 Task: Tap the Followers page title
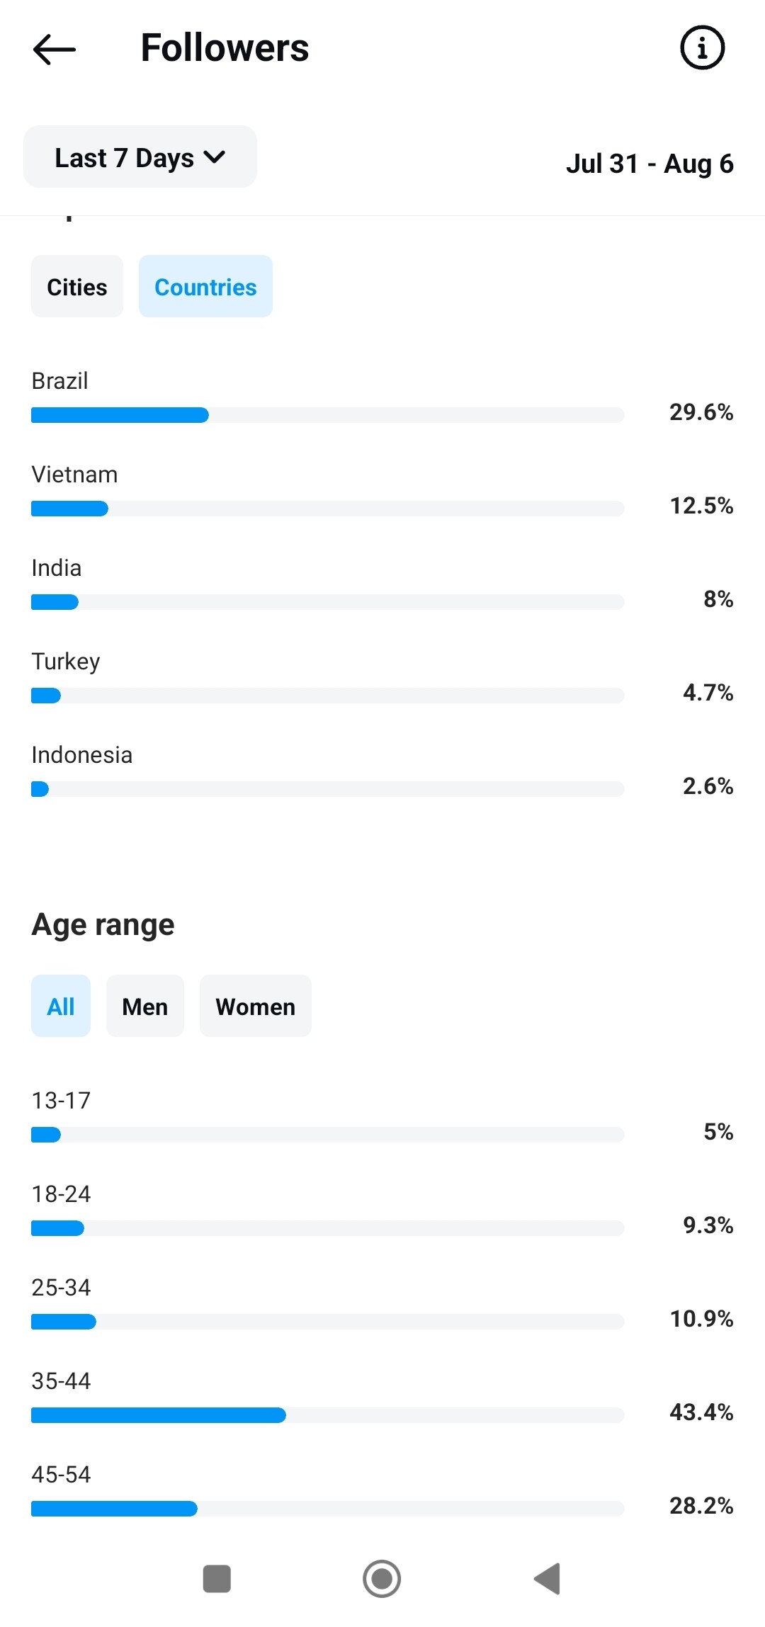click(225, 48)
